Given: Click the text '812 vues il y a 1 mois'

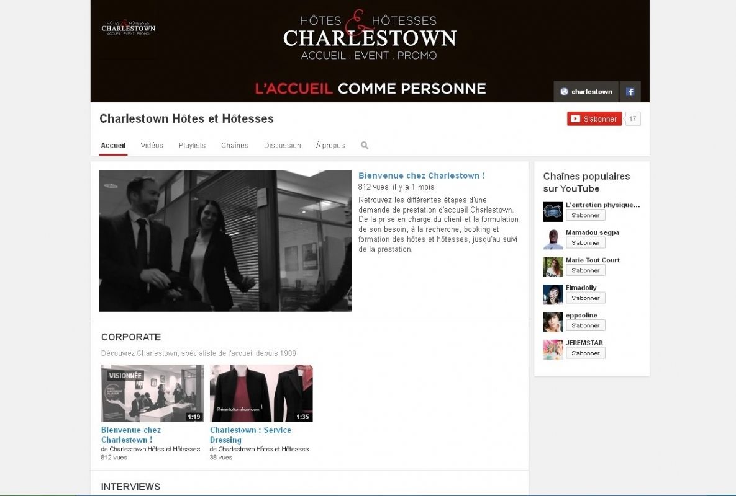Looking at the screenshot, I should click(x=396, y=187).
